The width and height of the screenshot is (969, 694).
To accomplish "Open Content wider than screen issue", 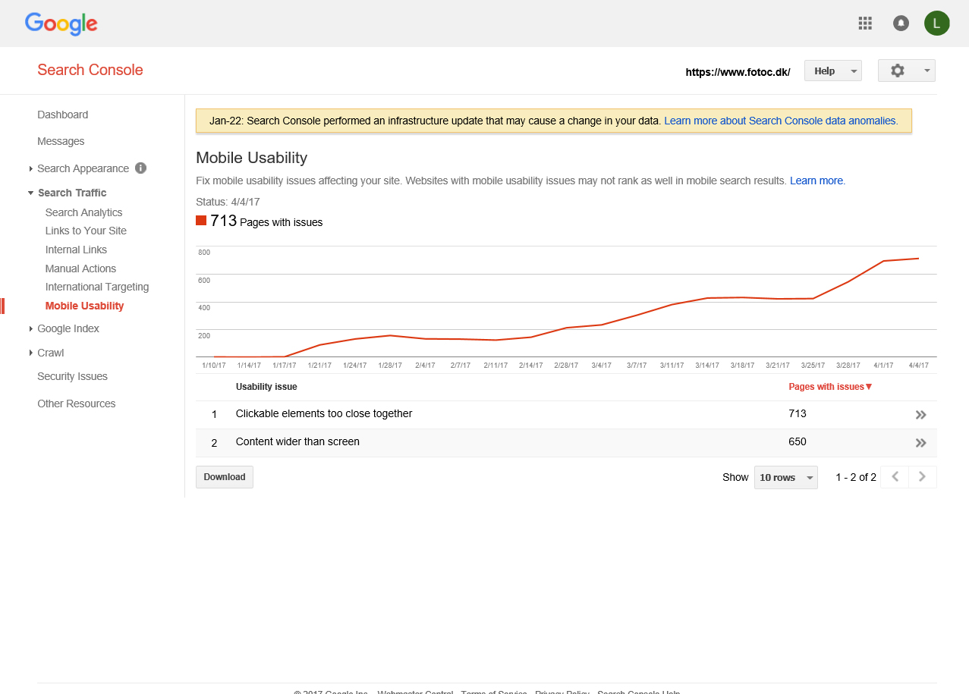I will (x=297, y=441).
